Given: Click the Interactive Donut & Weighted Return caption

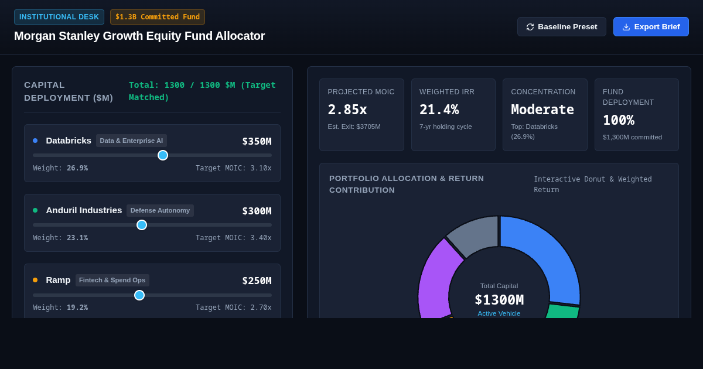Looking at the screenshot, I should tap(593, 184).
